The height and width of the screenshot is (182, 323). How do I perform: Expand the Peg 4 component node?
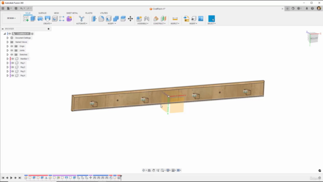(x=8, y=75)
